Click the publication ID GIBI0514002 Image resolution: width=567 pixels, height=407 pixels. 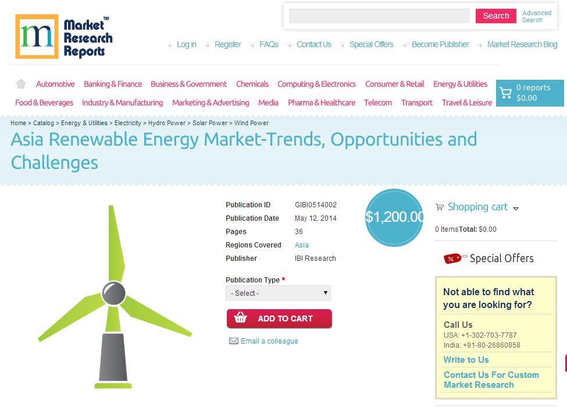tap(316, 205)
